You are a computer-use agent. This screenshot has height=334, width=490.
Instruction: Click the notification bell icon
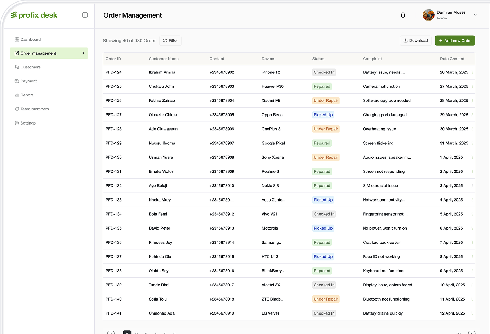403,15
